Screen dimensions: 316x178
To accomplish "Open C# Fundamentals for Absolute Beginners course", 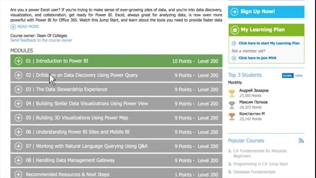I will point(260,153).
